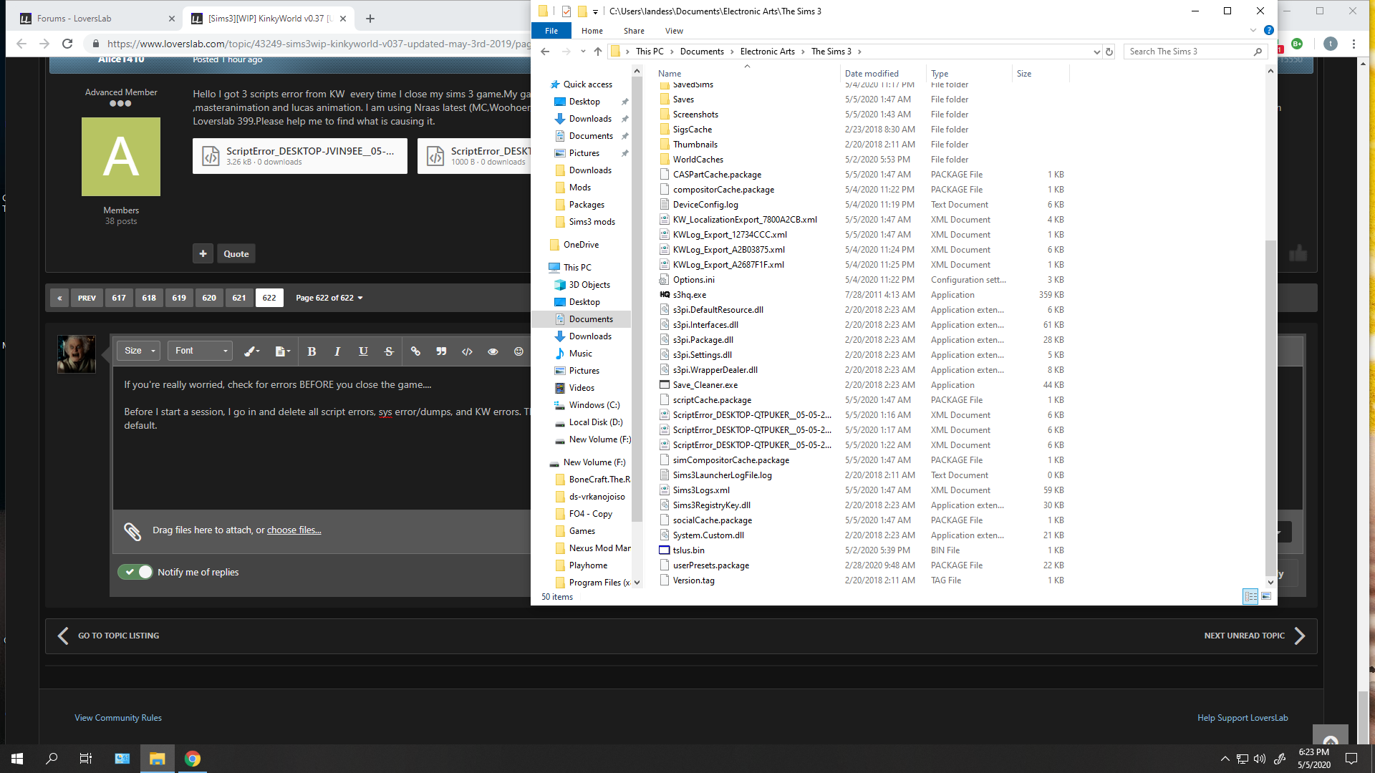The width and height of the screenshot is (1375, 773).
Task: Apply underline formatting in reply editor
Action: tap(363, 351)
